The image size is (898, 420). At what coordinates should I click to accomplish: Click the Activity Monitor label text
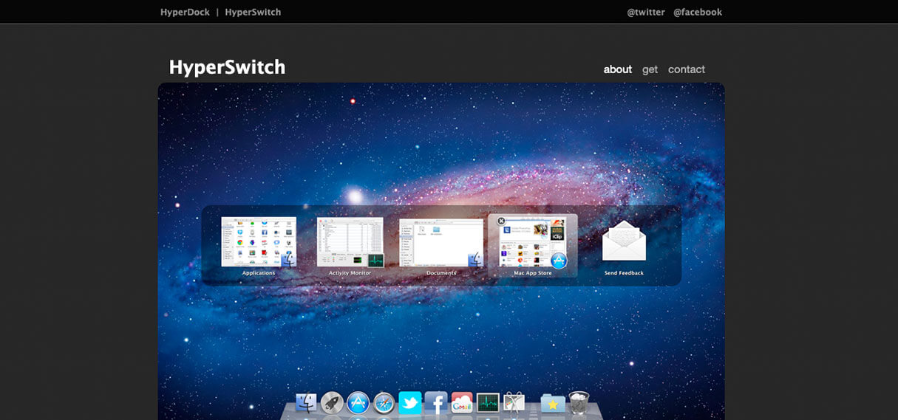tap(350, 273)
